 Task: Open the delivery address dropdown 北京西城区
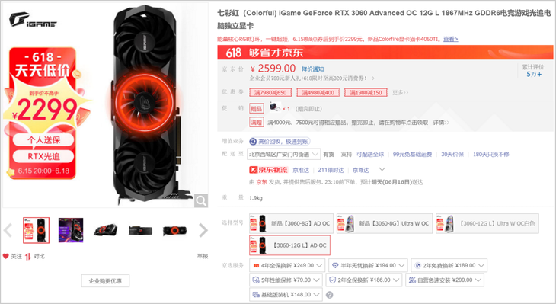284,155
